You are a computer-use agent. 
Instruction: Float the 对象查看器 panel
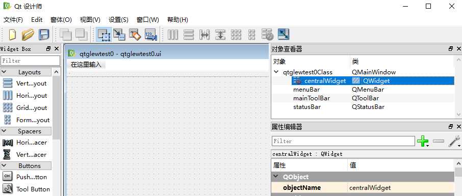click(x=450, y=49)
